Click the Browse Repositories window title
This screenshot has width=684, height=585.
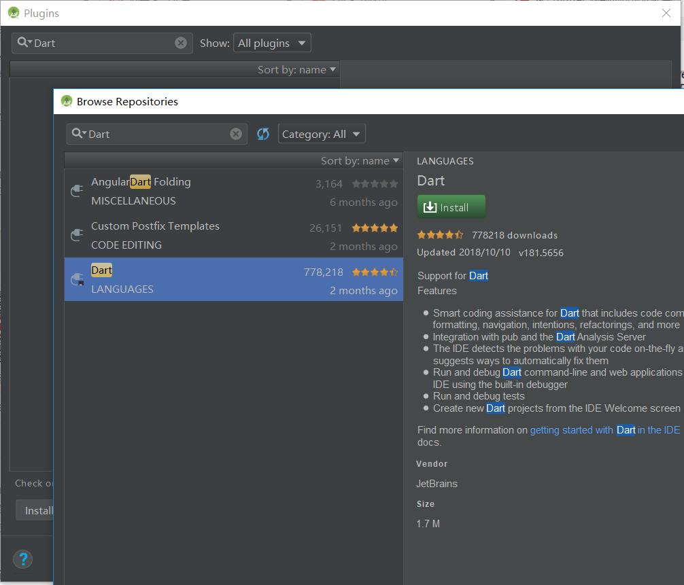click(127, 101)
